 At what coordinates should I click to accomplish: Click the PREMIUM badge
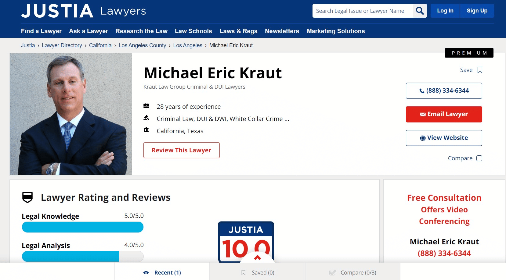click(x=469, y=53)
